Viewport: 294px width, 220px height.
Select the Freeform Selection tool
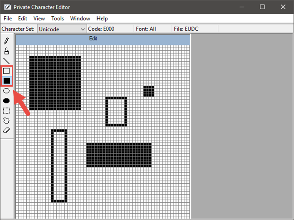pyautogui.click(x=6, y=121)
